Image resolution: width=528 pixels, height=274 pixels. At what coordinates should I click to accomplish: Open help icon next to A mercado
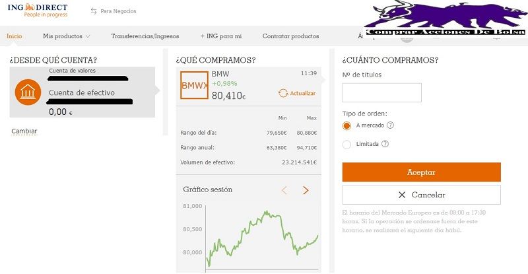click(x=390, y=125)
